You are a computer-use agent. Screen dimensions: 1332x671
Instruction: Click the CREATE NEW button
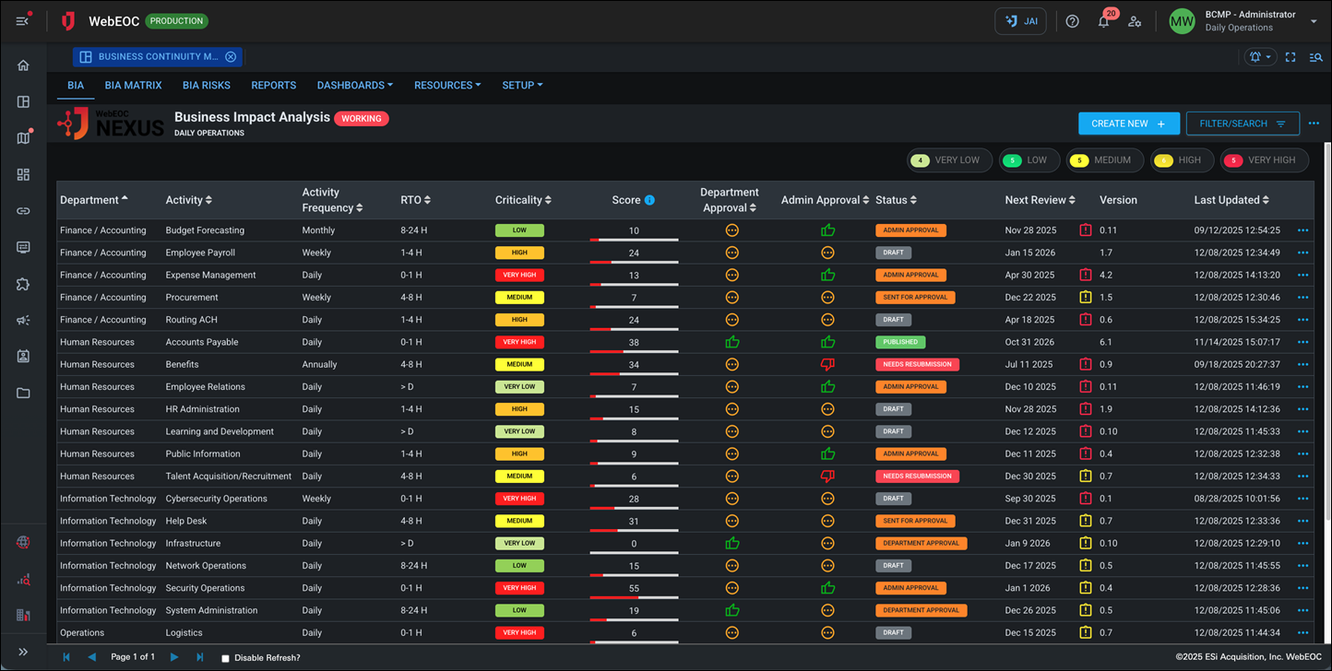1129,123
